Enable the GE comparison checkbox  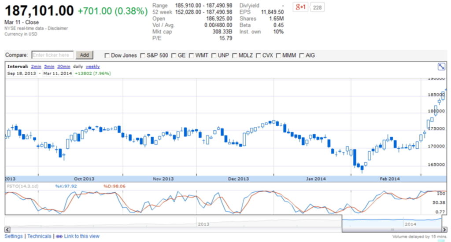174,55
